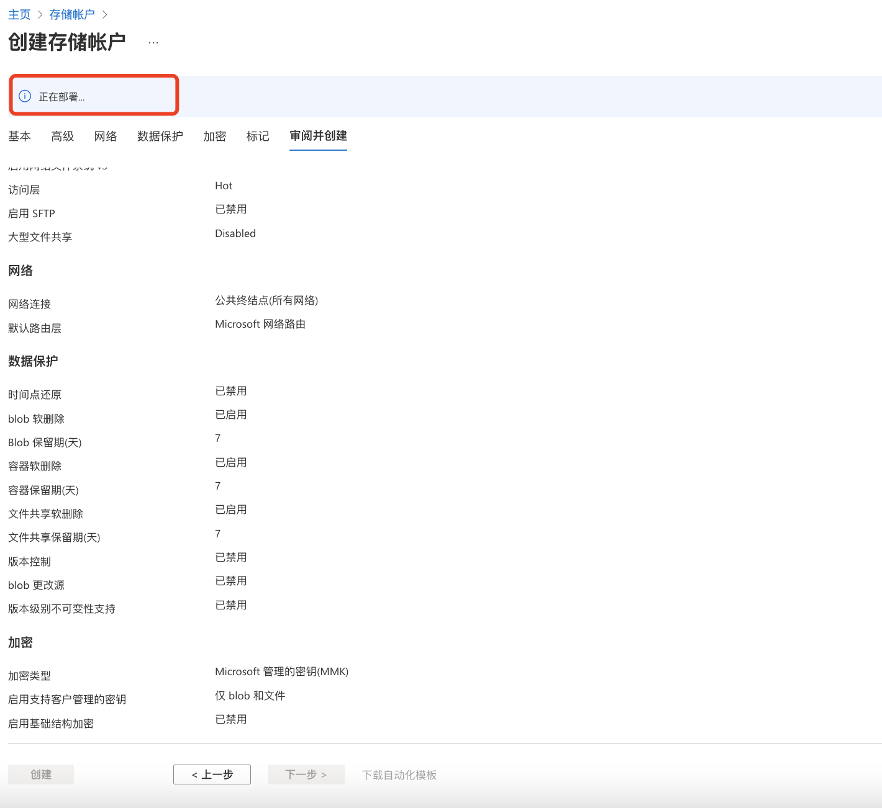The image size is (882, 808).
Task: Click the 容器保留期(天) label
Action: pos(43,490)
